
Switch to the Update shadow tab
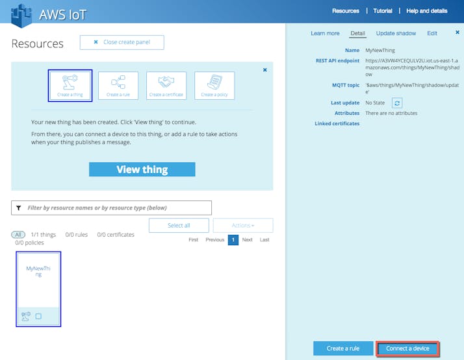[x=396, y=33]
